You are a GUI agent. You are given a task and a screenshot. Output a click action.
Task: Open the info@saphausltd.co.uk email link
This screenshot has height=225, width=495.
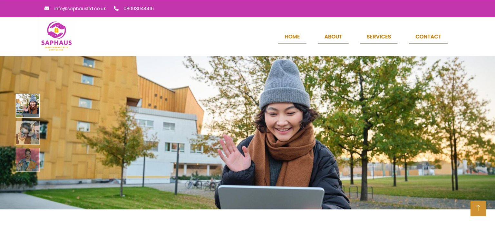[x=80, y=9]
